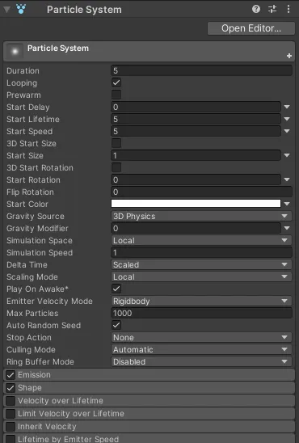Click the Particle System component icon
Screen dimensions: 299x443
[x=21, y=9]
